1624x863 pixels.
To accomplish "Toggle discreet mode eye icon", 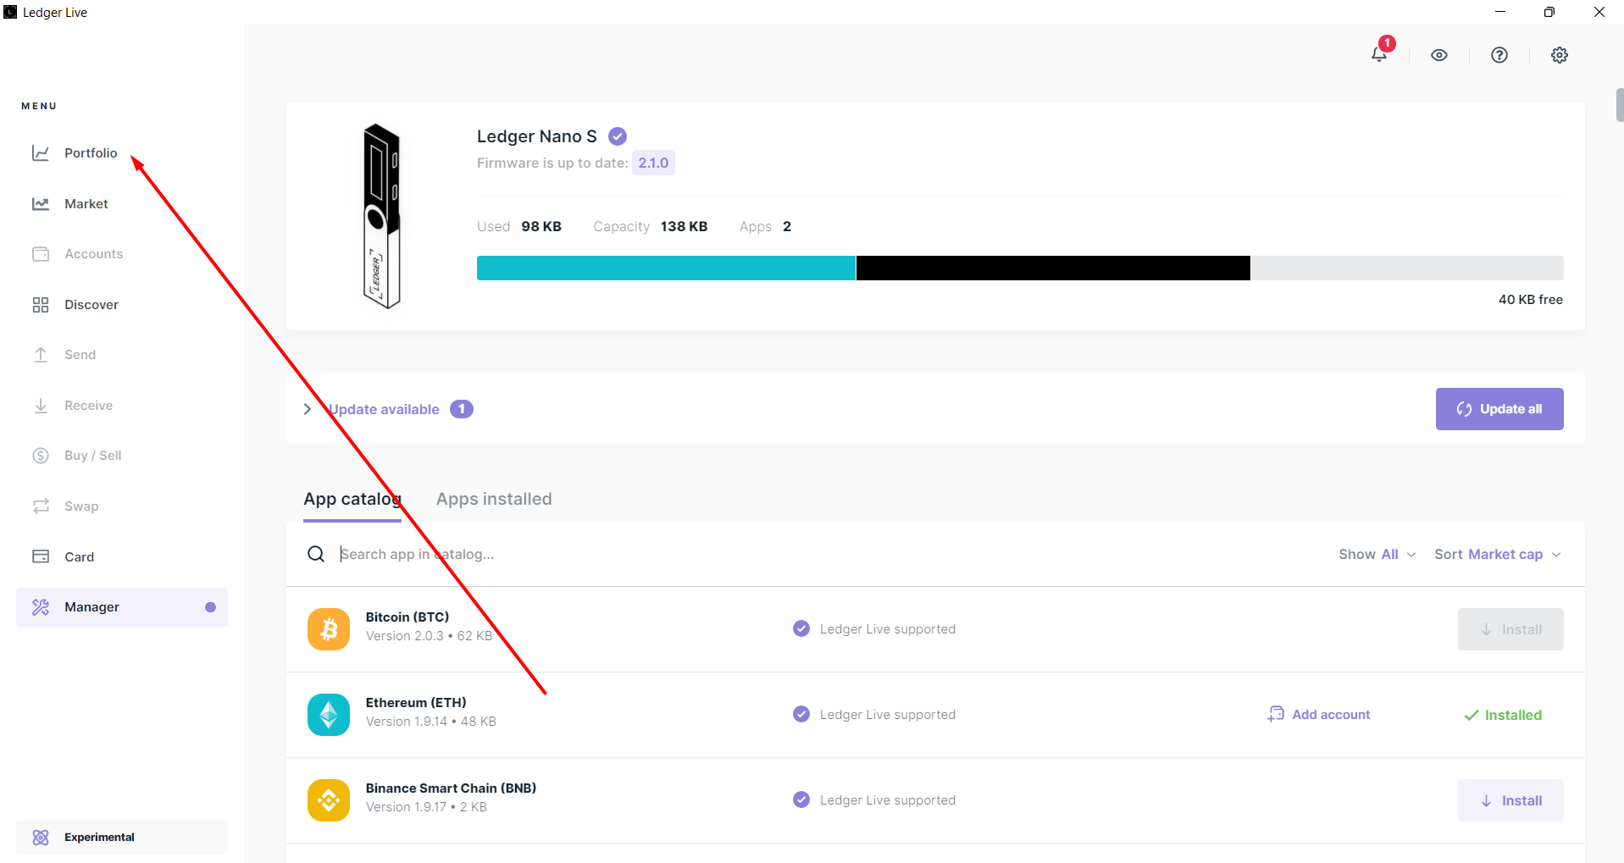I will click(1439, 55).
